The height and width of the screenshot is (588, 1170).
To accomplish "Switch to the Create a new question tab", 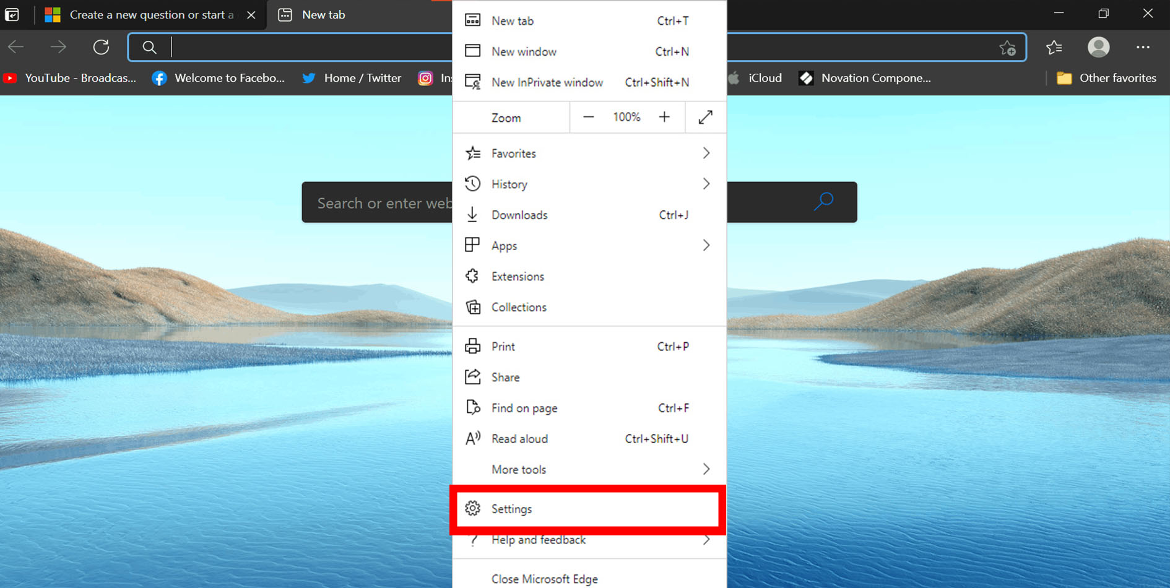I will click(149, 15).
